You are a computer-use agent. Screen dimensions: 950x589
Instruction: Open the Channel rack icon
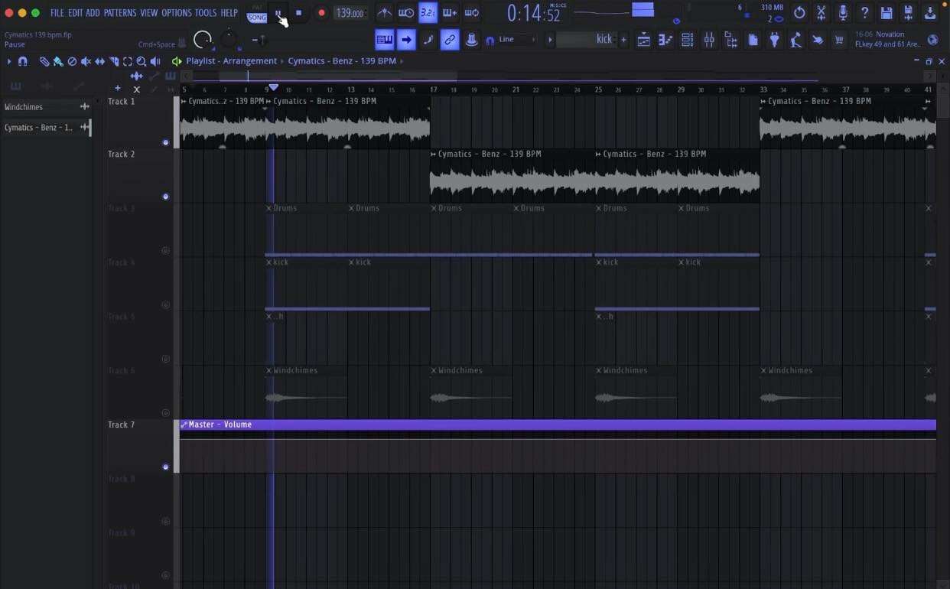coord(688,40)
